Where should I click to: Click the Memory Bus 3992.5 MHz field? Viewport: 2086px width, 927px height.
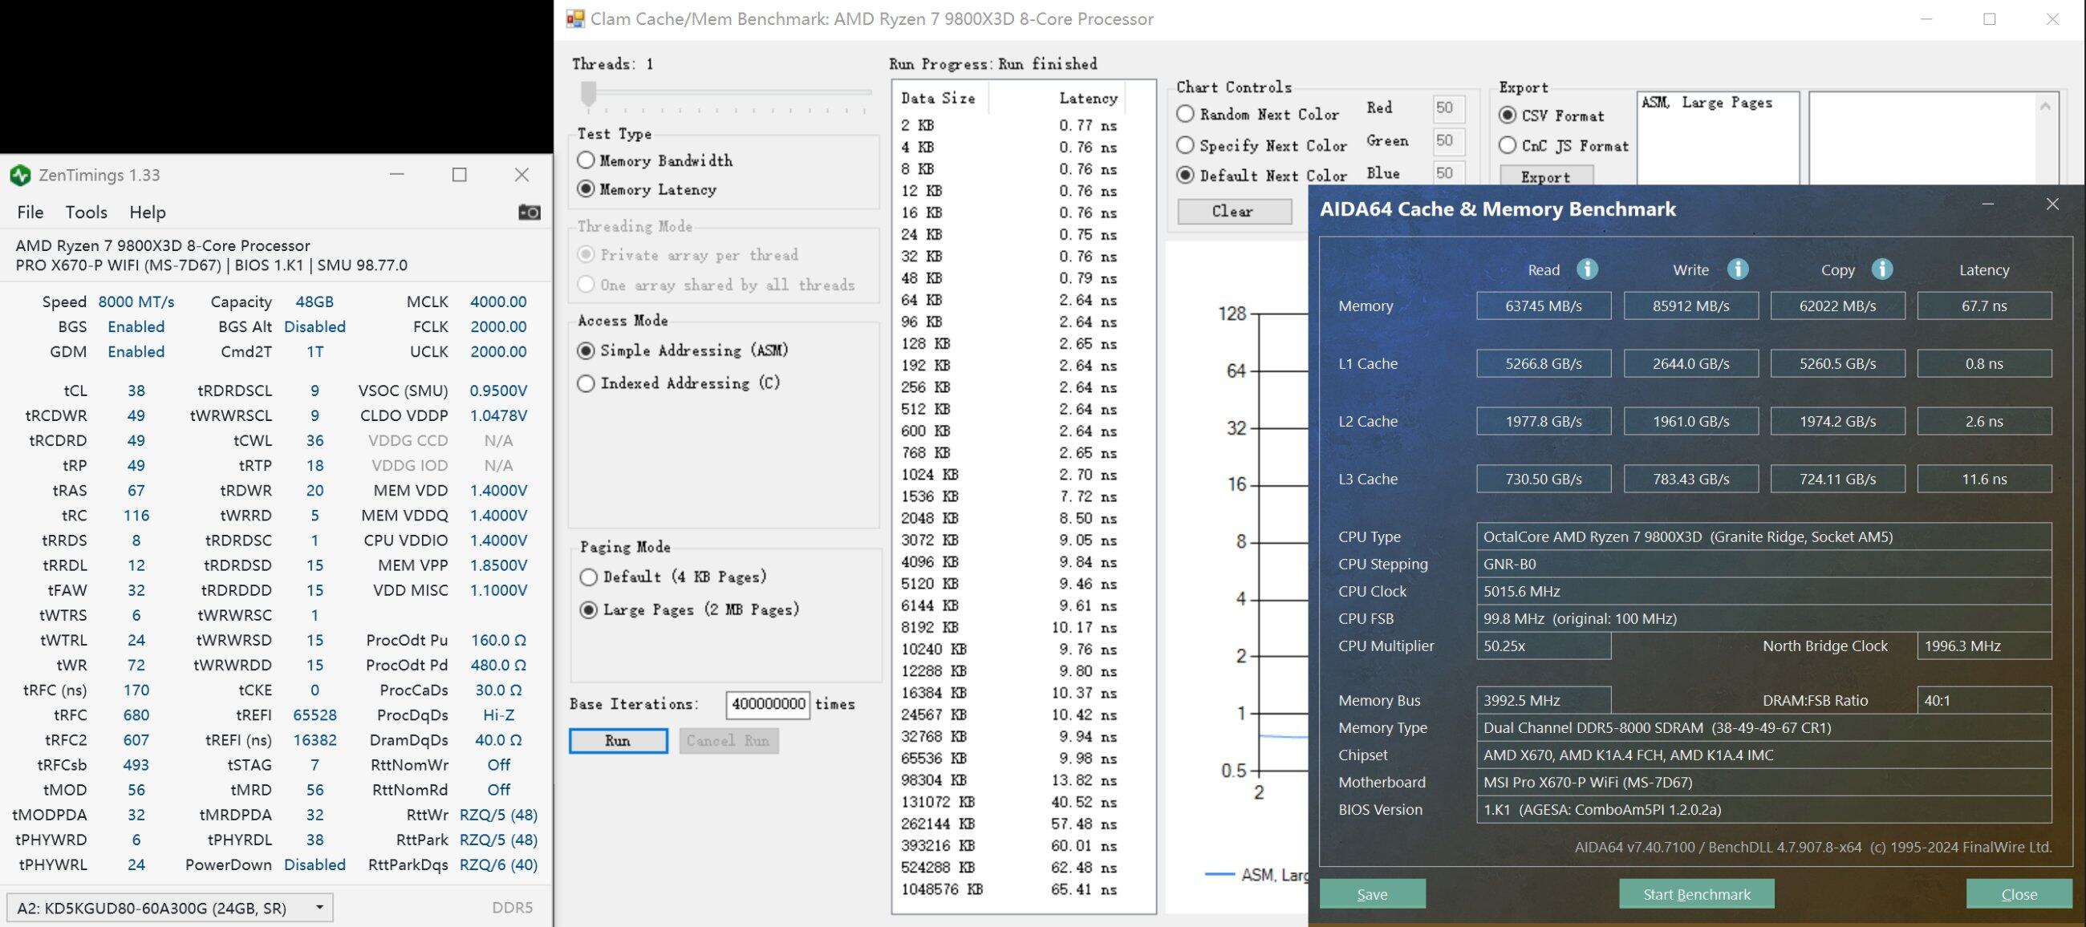(1544, 700)
